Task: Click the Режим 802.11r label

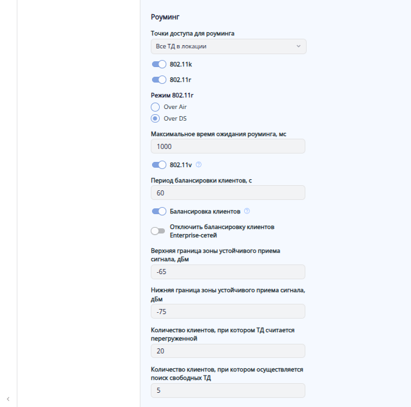Action: click(x=171, y=95)
